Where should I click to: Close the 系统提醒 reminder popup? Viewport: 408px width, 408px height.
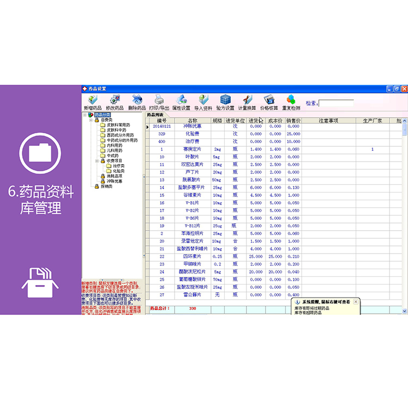point(356,301)
